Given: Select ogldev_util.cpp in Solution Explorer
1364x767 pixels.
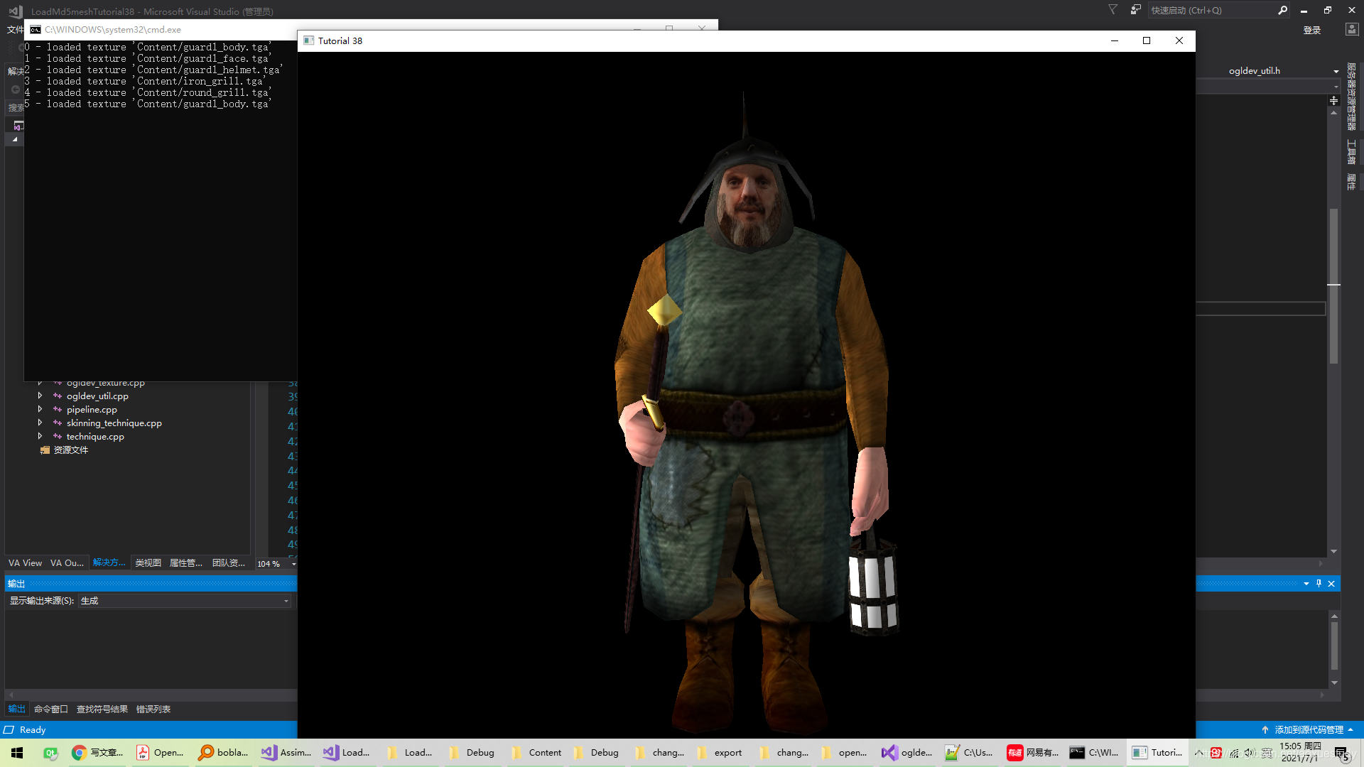Looking at the screenshot, I should (x=97, y=396).
